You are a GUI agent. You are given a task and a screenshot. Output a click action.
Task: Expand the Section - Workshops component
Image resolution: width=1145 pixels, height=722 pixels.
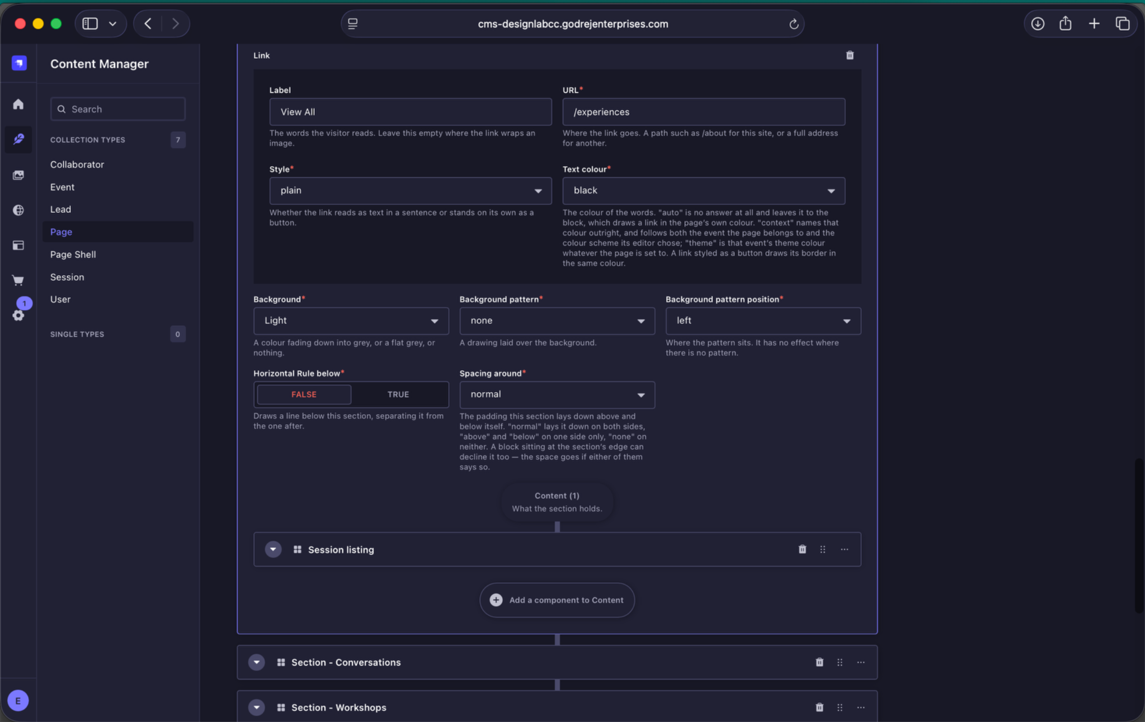(257, 707)
